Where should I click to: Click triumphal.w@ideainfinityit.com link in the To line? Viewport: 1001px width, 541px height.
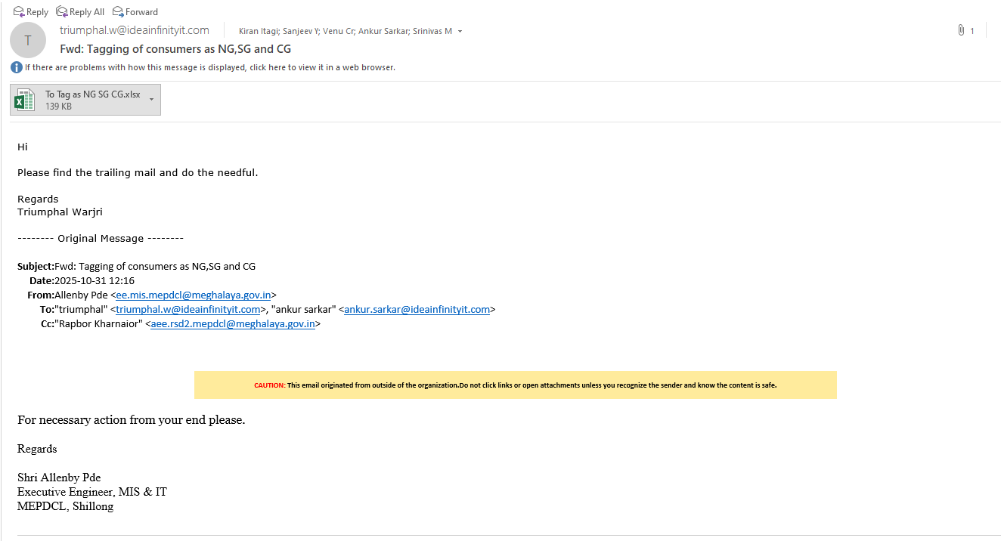point(187,310)
